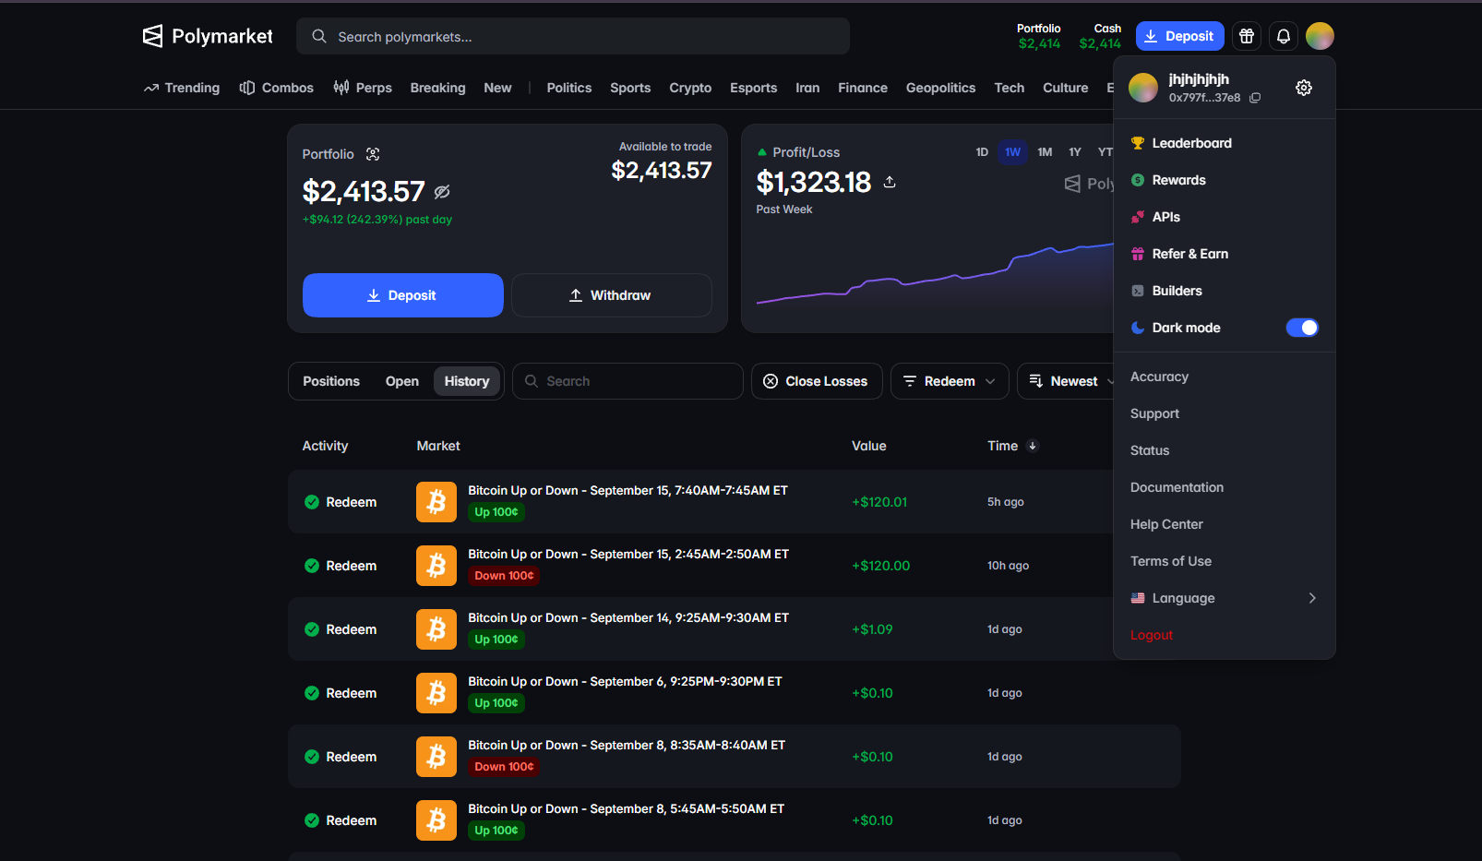Click the Withdraw button
Image resolution: width=1482 pixels, height=861 pixels.
click(x=612, y=295)
